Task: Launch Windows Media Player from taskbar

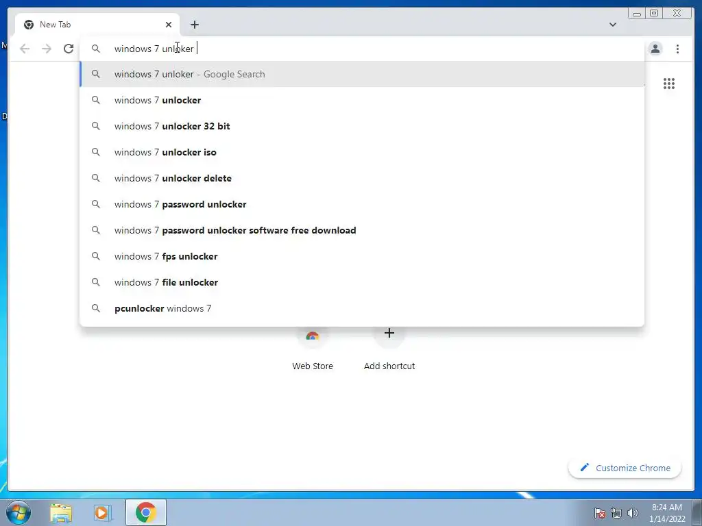Action: 102,512
